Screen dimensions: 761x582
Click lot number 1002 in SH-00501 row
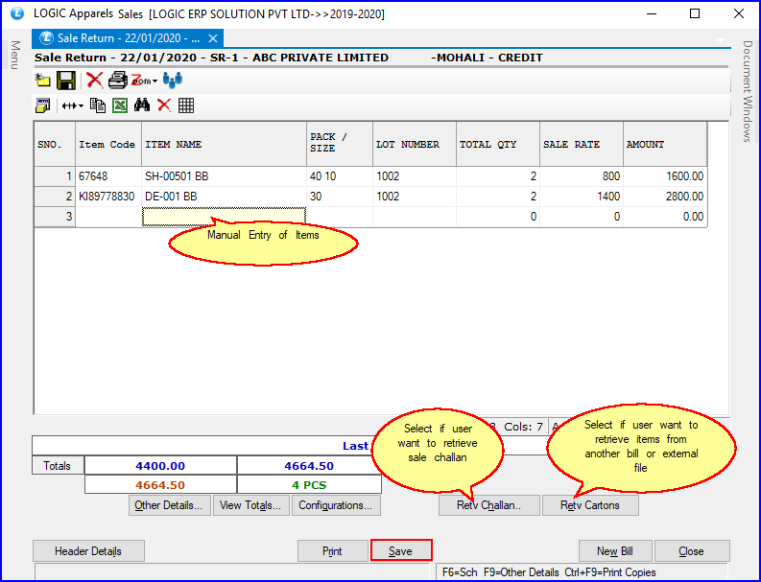(414, 176)
